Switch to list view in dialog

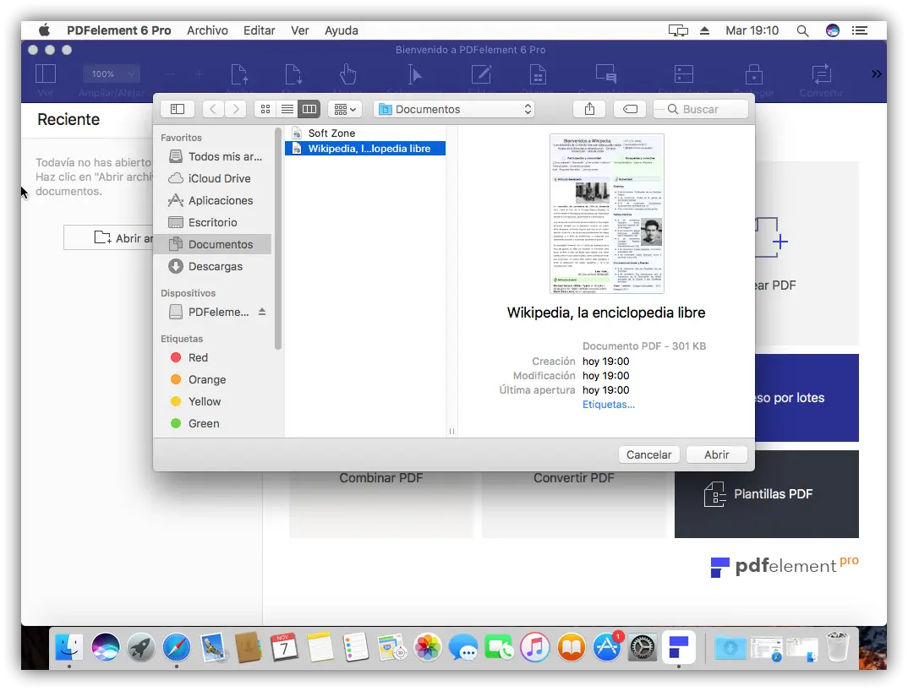tap(287, 109)
